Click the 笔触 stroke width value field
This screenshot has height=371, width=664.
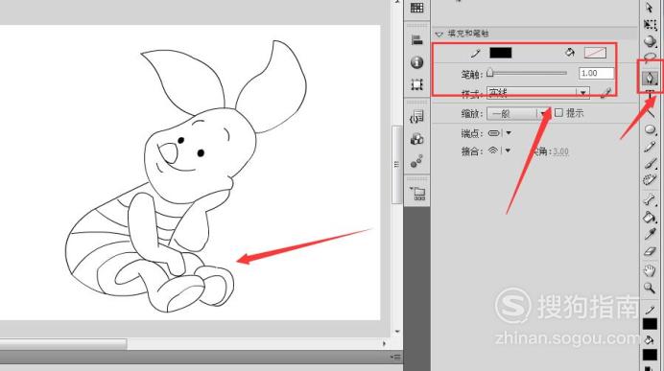tap(596, 73)
